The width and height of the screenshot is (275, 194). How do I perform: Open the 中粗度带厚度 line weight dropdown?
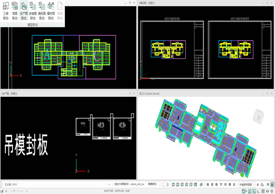tap(247, 184)
